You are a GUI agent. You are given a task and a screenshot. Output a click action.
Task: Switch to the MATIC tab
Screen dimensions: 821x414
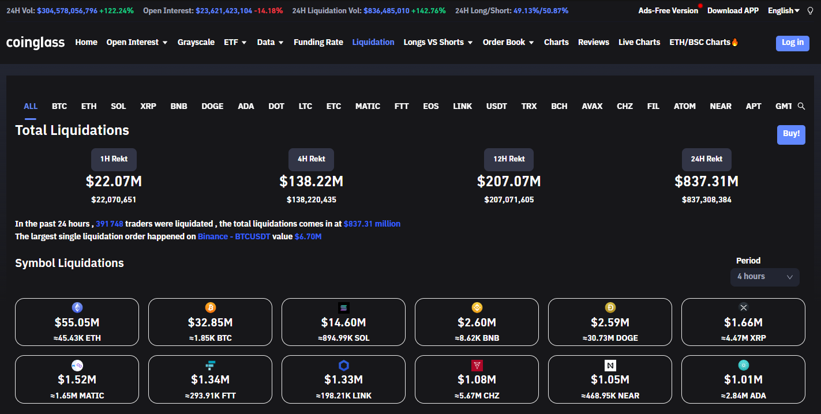(368, 106)
